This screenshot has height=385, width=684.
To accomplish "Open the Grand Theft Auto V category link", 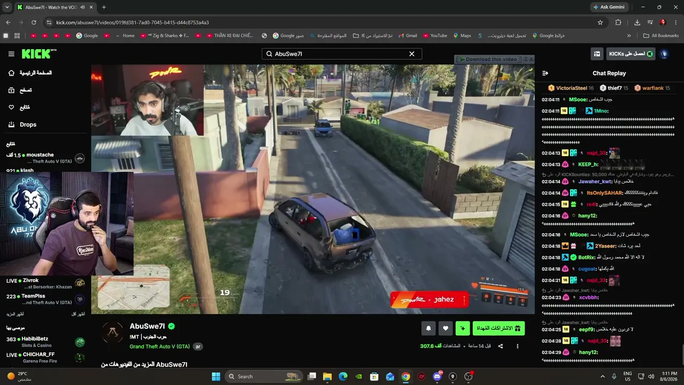I will (160, 346).
